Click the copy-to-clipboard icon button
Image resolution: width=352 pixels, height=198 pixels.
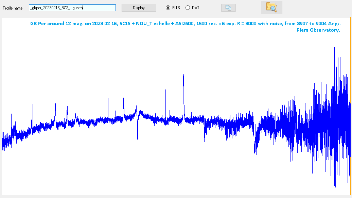coord(228,8)
